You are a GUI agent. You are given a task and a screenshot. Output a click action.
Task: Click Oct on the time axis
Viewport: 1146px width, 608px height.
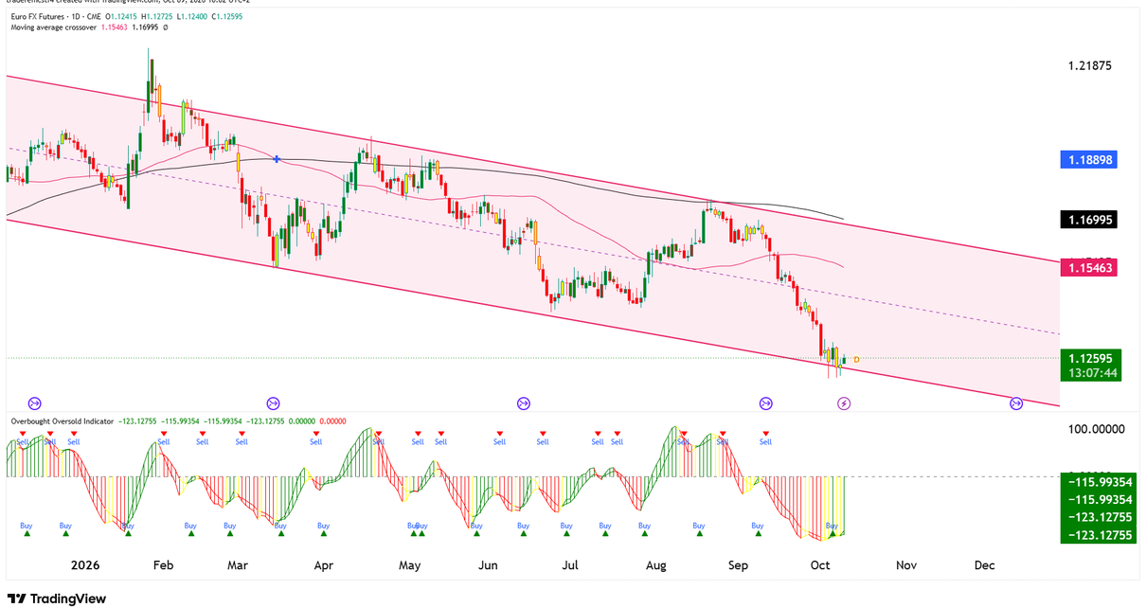(x=821, y=565)
